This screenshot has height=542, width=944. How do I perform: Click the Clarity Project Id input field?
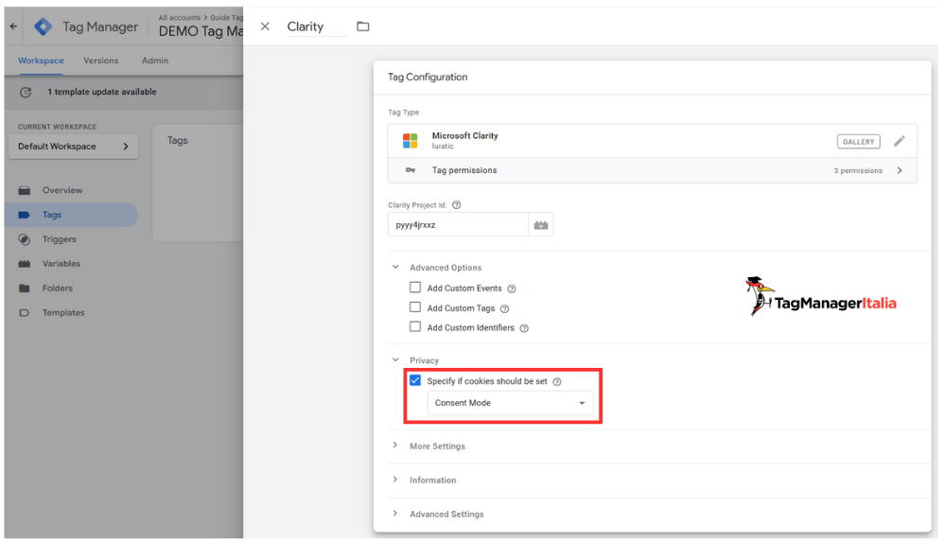click(x=458, y=225)
